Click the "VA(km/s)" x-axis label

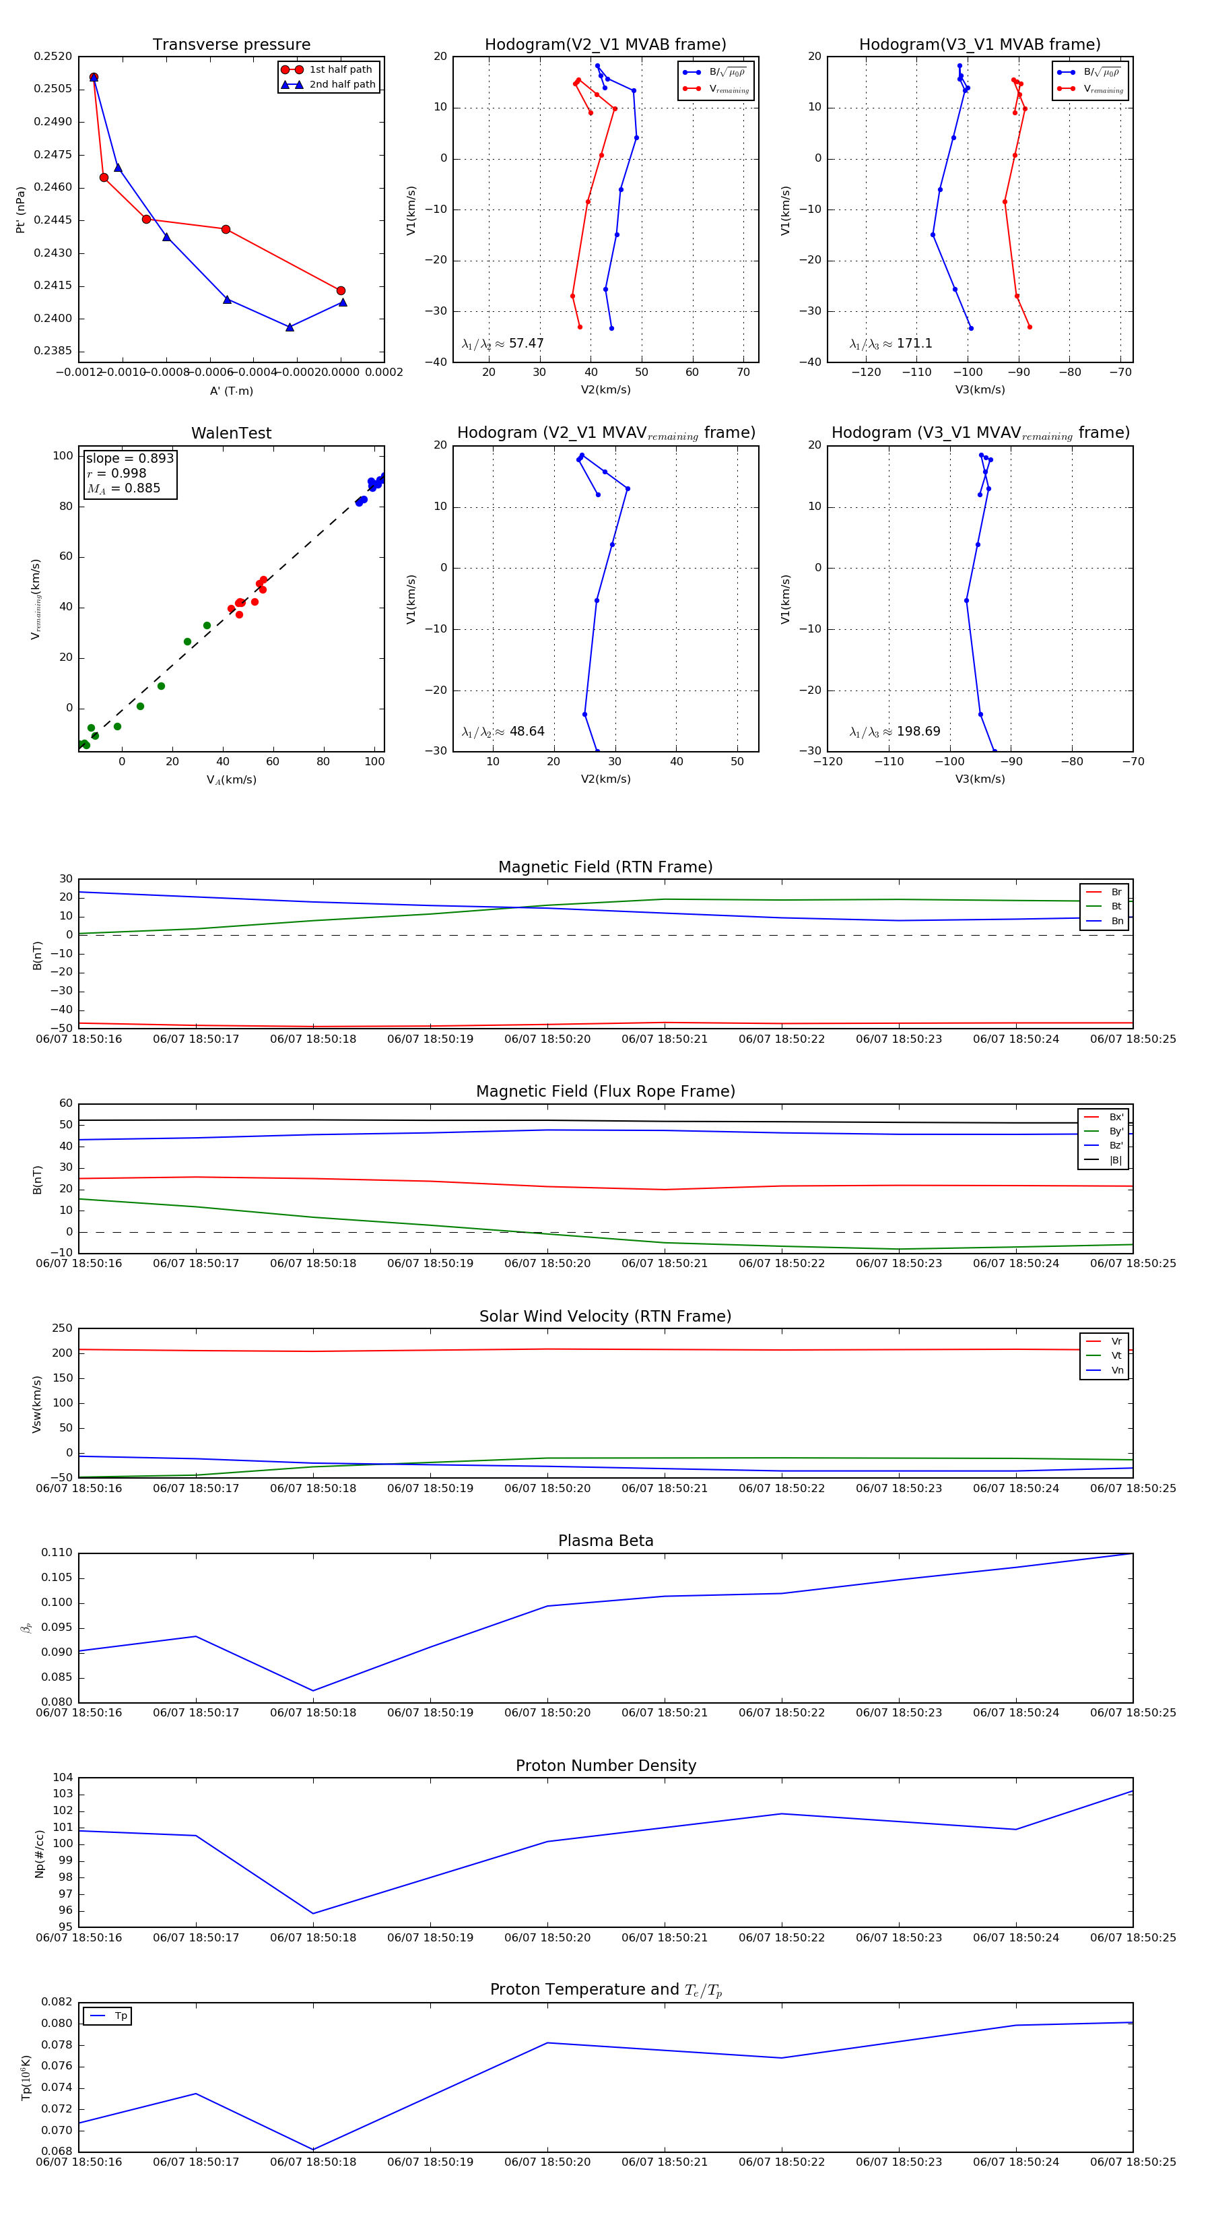click(231, 780)
